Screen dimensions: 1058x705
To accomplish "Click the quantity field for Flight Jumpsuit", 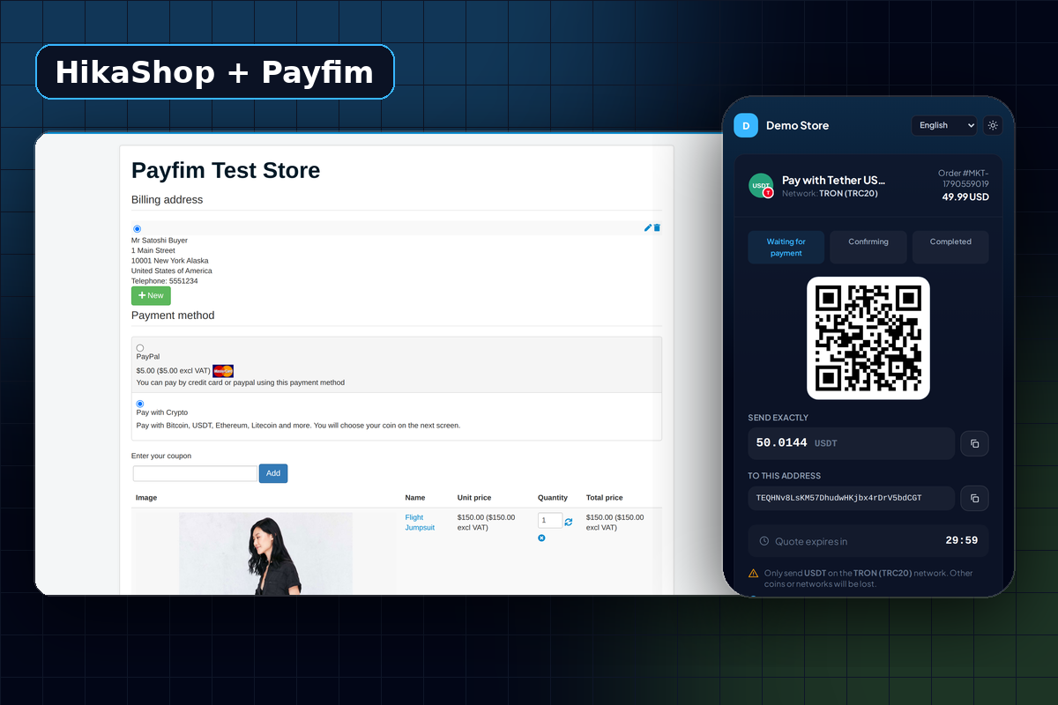I will tap(550, 521).
